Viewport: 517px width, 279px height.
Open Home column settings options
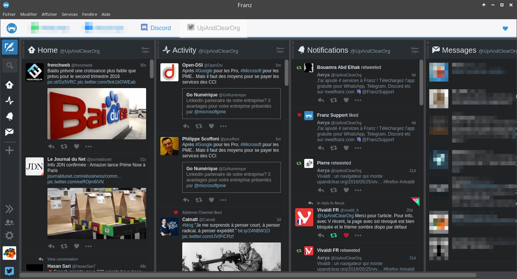pyautogui.click(x=145, y=50)
